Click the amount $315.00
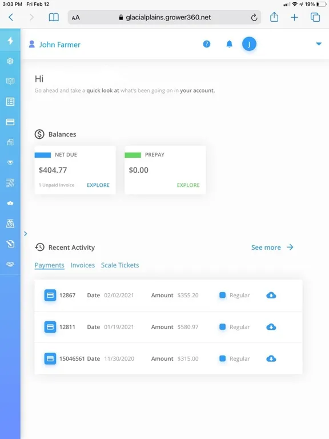Image resolution: width=329 pixels, height=439 pixels. click(188, 358)
